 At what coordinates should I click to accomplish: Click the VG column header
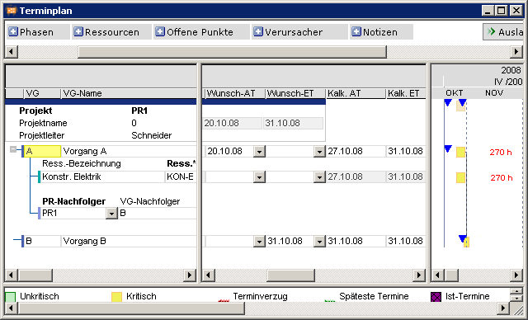pyautogui.click(x=42, y=93)
